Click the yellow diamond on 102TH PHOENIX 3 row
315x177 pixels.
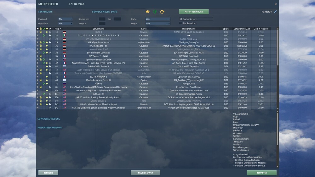pos(47,77)
